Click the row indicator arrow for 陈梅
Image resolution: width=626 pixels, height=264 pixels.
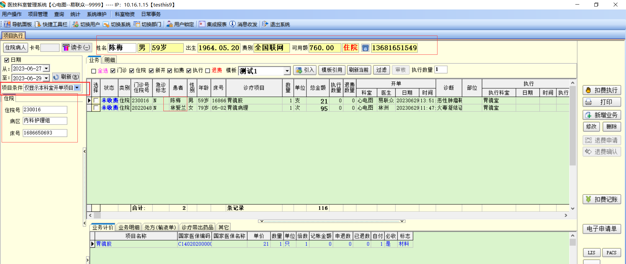[x=89, y=101]
